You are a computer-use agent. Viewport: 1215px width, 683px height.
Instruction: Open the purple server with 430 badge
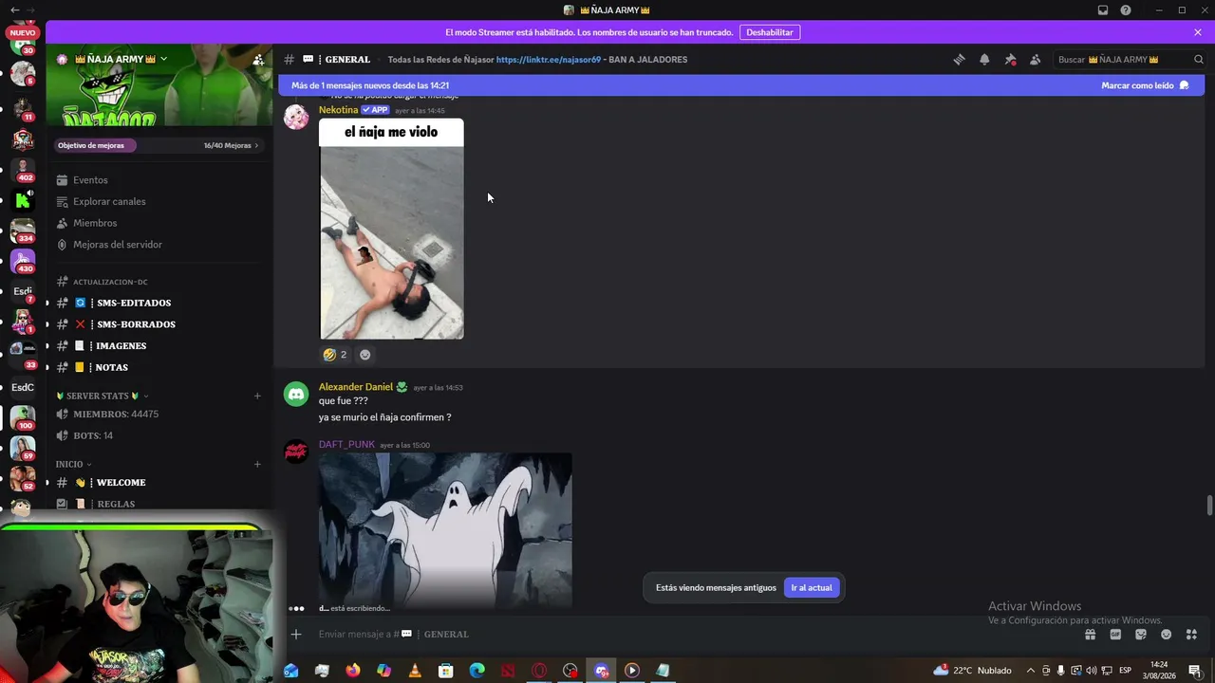click(23, 260)
